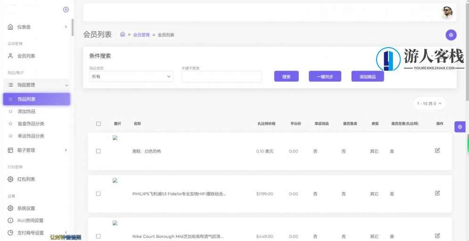Click the $449.00 price cell
This screenshot has width=469, height=241.
pos(265,236)
